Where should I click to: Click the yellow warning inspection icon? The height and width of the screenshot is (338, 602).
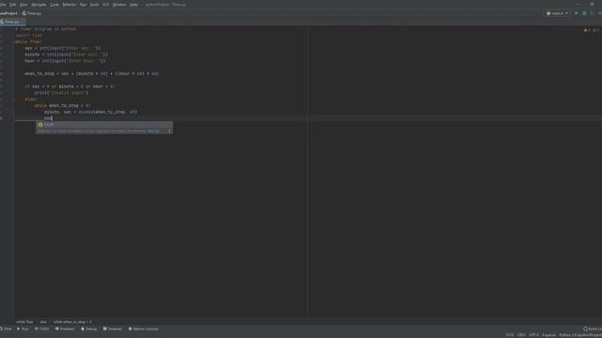586,30
